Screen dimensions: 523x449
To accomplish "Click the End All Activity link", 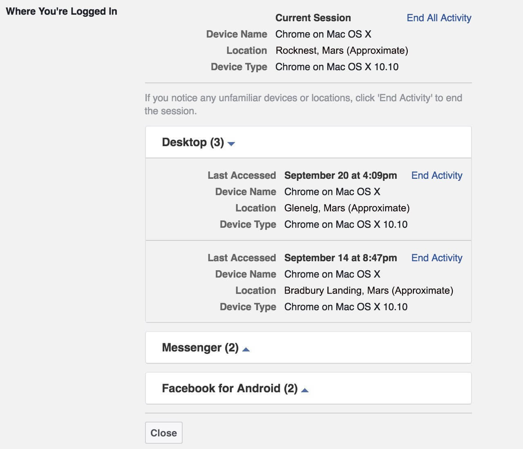I will [x=439, y=18].
